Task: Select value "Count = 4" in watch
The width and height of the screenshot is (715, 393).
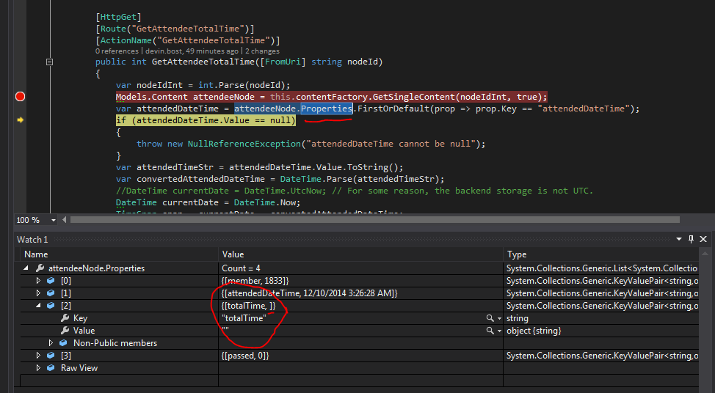Action: [241, 268]
